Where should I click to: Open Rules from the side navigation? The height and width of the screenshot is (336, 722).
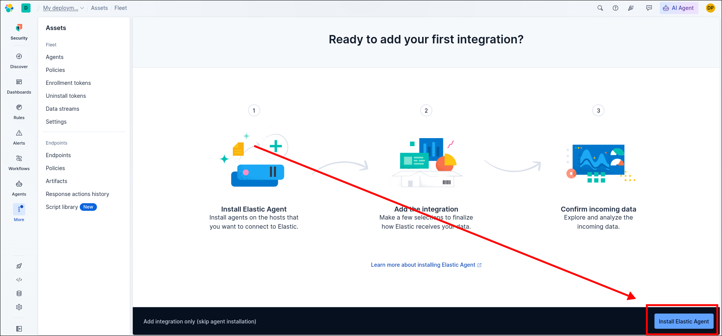[x=19, y=112]
